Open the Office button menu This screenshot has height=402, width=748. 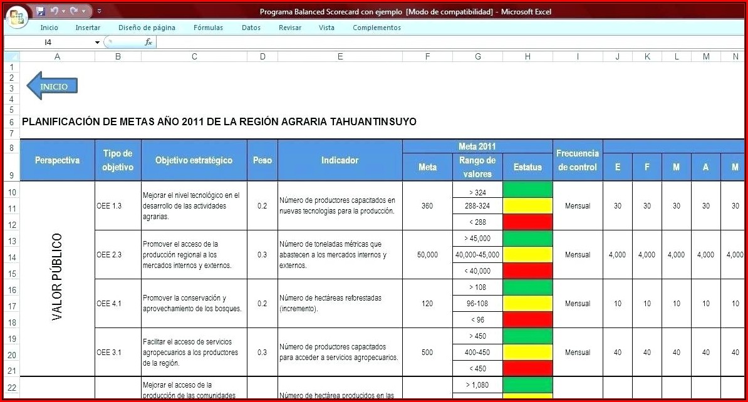coord(17,16)
